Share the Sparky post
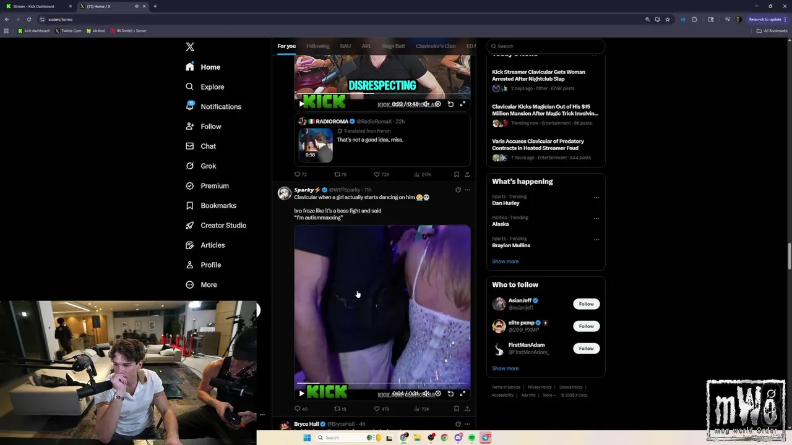 click(467, 409)
